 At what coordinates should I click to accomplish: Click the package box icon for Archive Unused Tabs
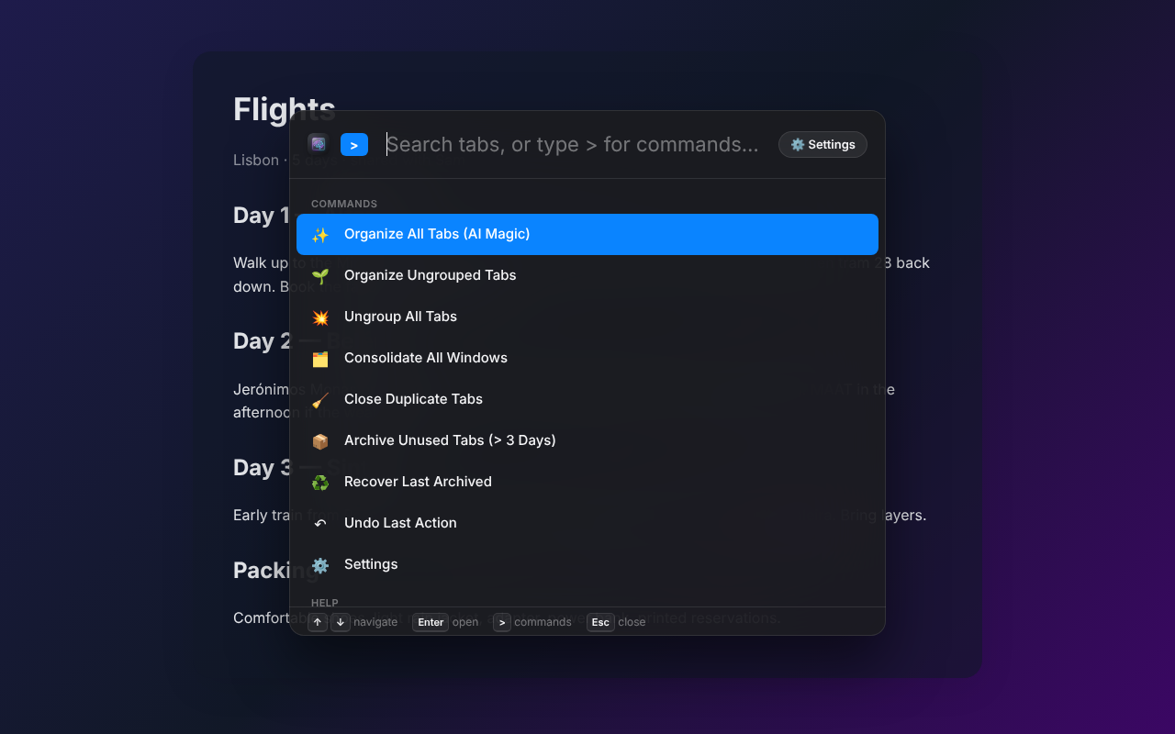point(320,441)
